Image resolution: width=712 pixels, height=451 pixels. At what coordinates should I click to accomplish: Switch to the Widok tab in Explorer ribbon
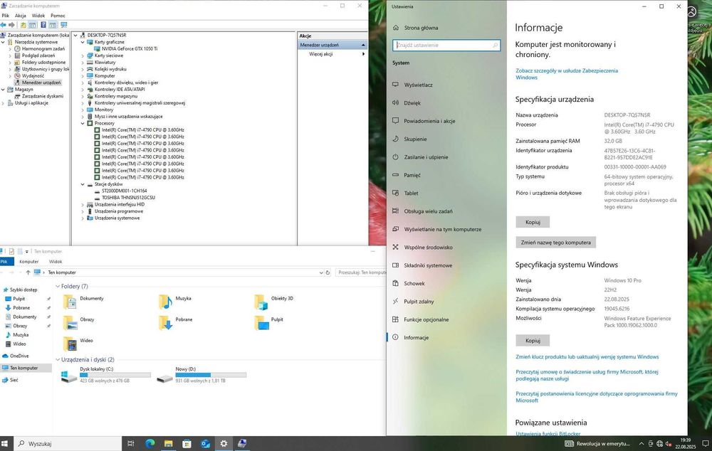pos(56,262)
